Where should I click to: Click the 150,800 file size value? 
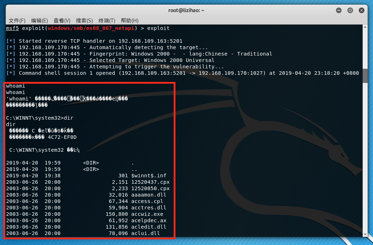(117, 214)
